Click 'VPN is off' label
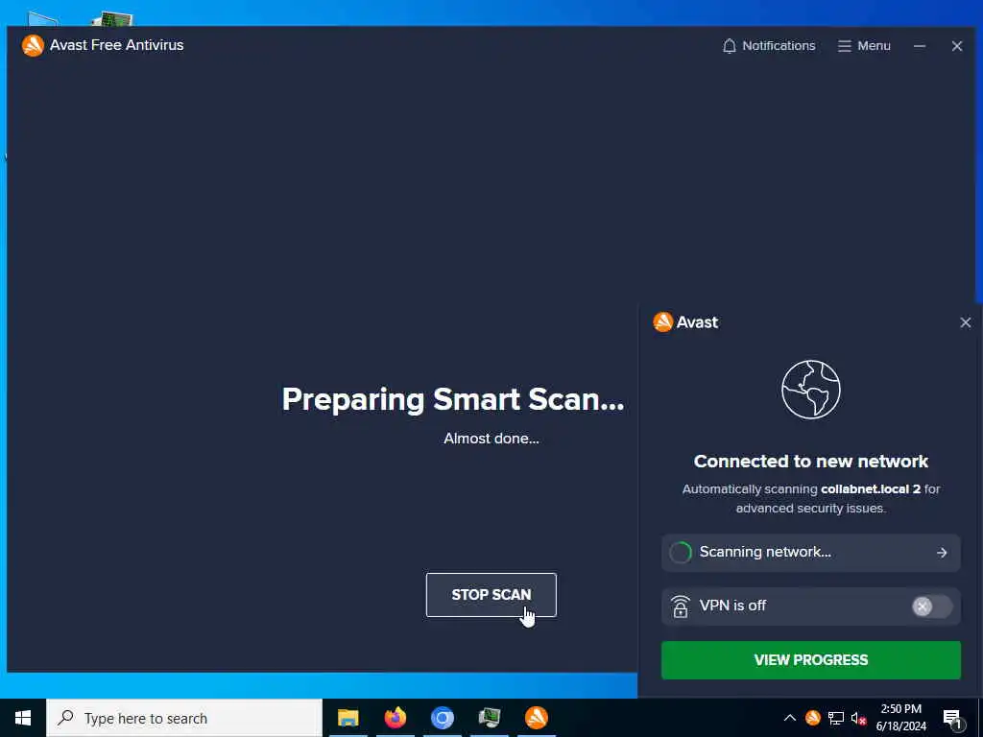The height and width of the screenshot is (737, 983). click(732, 606)
